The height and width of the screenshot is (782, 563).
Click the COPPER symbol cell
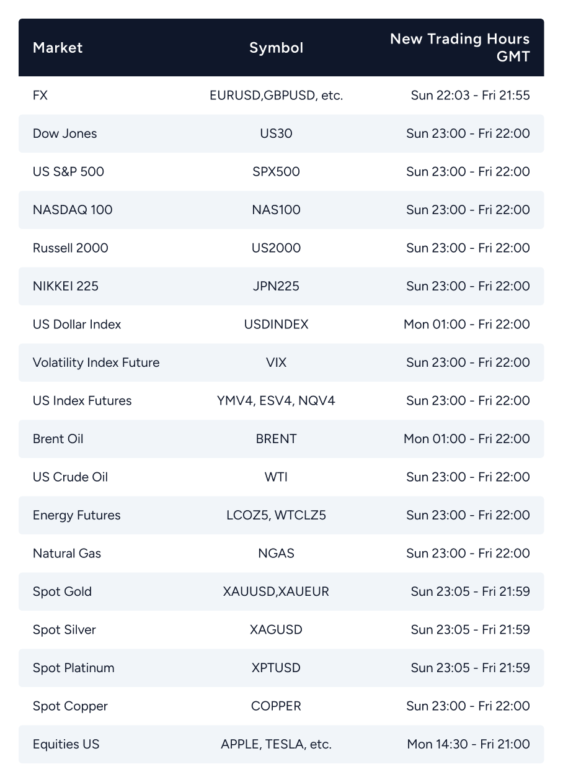coord(276,706)
